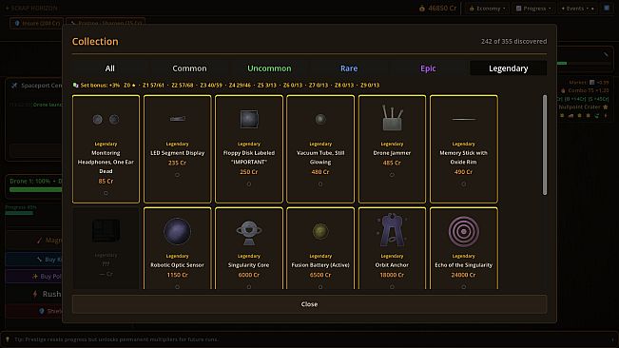Viewport: 619px width, 348px height.
Task: Click the 18000 Cr price text
Action: (392, 275)
